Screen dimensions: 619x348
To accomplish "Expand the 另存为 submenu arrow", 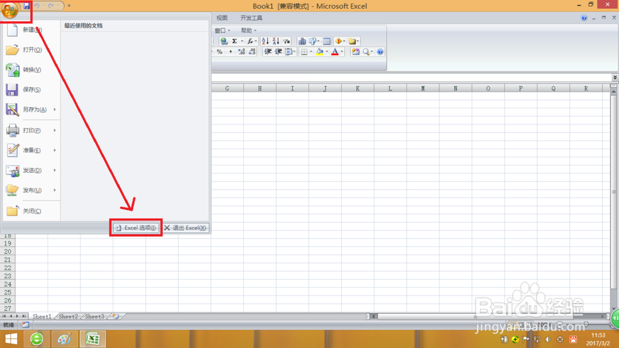I will [x=55, y=110].
